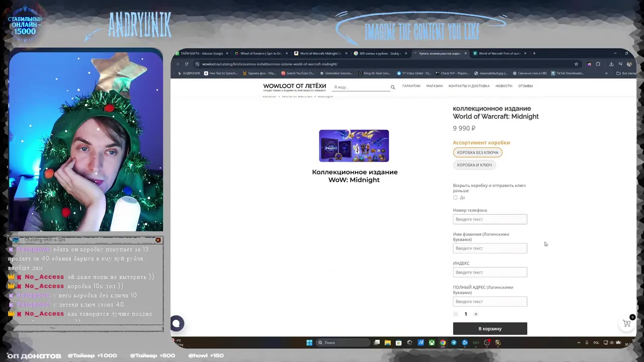Reload the page with the browser refresh icon
The width and height of the screenshot is (644, 362).
coord(186,64)
